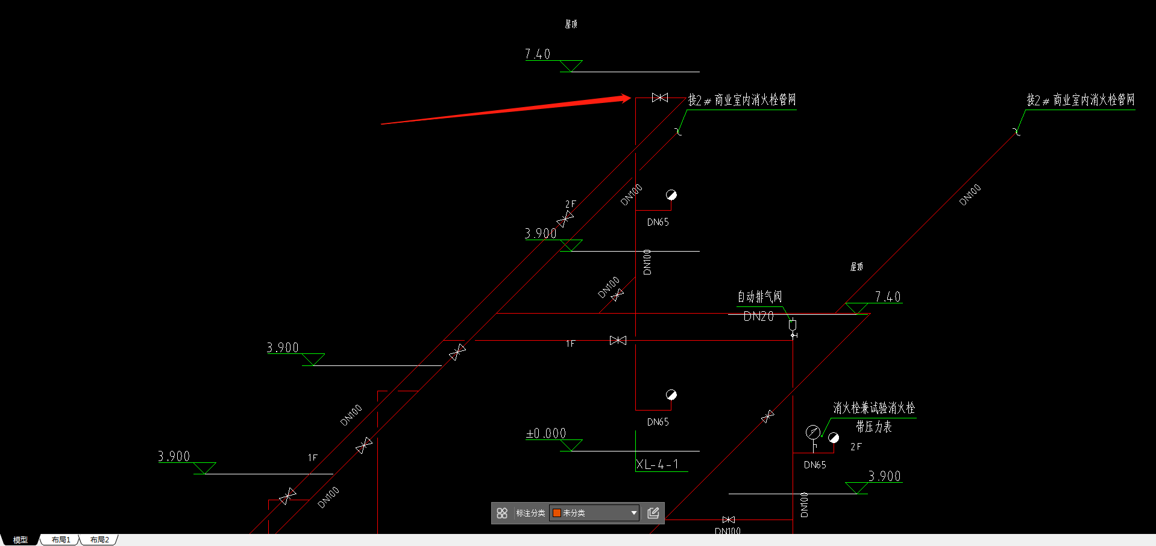The width and height of the screenshot is (1156, 546).
Task: Select the DN20 pipe label
Action: click(758, 317)
